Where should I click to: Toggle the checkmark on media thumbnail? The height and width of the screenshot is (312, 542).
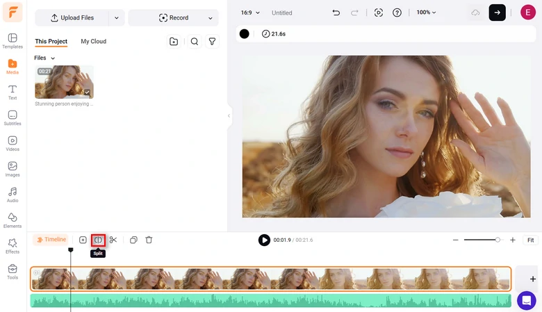[x=87, y=92]
